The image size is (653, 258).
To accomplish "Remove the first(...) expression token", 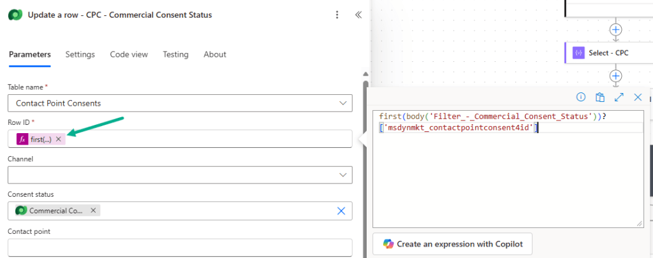I will point(59,139).
